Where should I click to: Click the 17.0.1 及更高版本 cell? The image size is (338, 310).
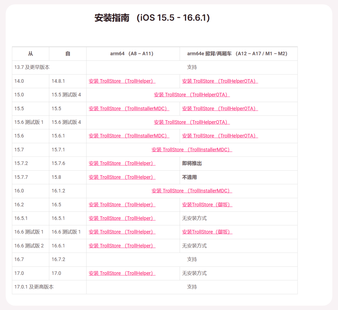[49, 287]
